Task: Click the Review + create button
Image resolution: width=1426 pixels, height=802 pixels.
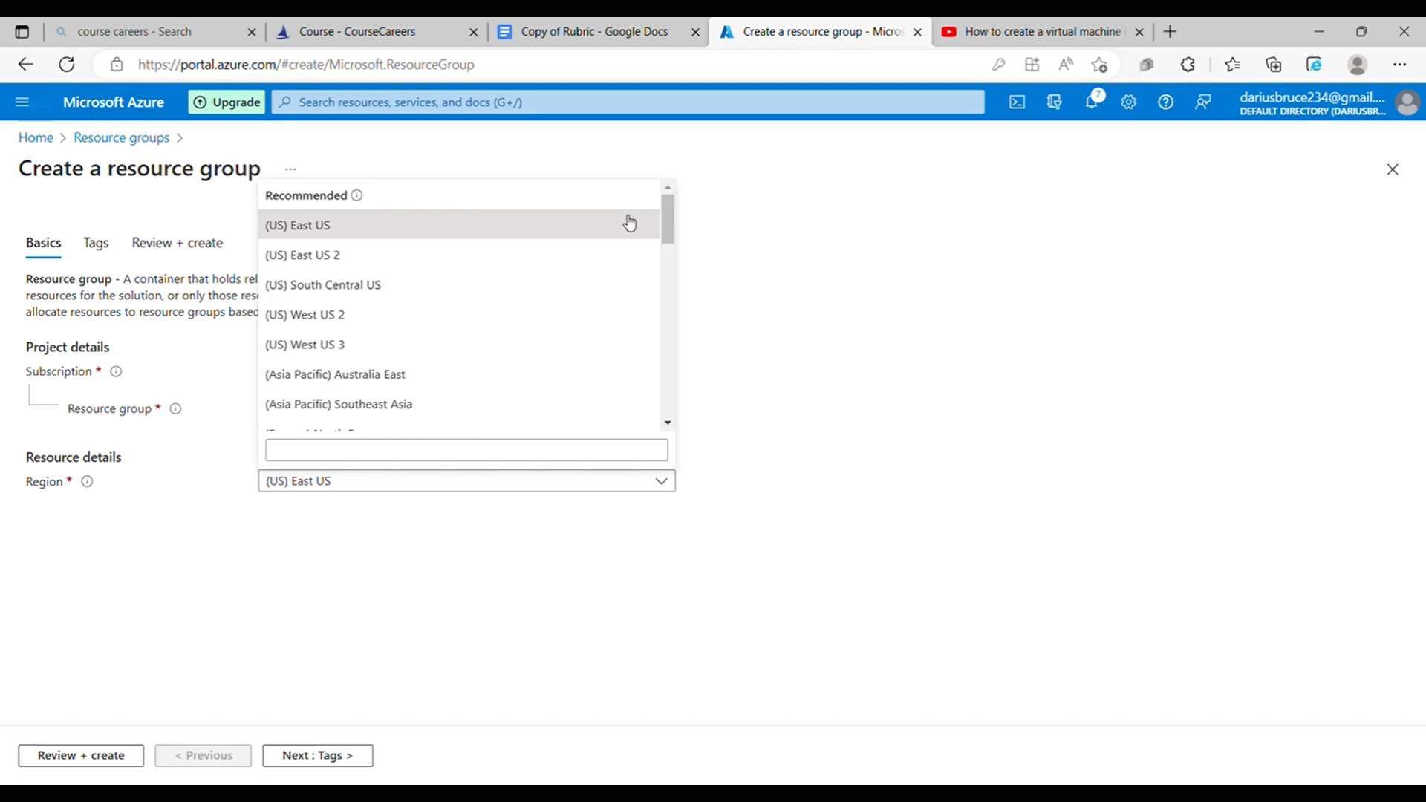Action: 81,755
